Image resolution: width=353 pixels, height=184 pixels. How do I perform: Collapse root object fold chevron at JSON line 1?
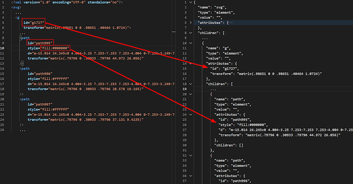[191, 2]
